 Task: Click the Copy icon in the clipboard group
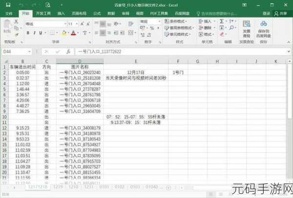click(x=16, y=28)
